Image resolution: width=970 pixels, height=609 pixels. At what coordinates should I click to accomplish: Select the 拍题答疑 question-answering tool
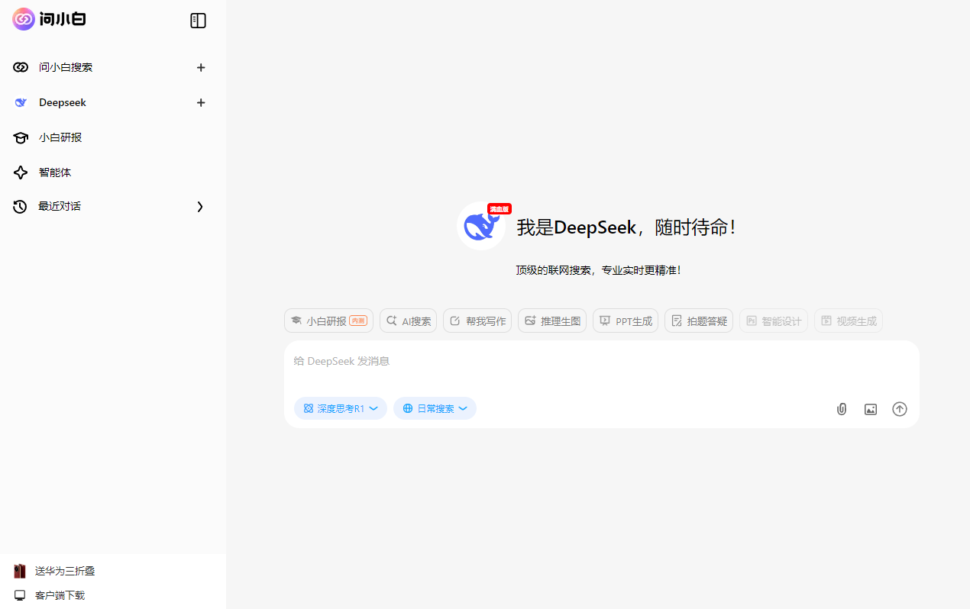click(698, 321)
